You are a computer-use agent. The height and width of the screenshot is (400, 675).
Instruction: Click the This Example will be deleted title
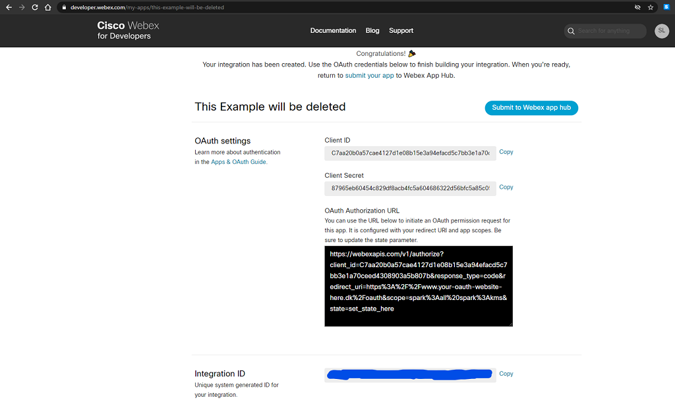270,107
